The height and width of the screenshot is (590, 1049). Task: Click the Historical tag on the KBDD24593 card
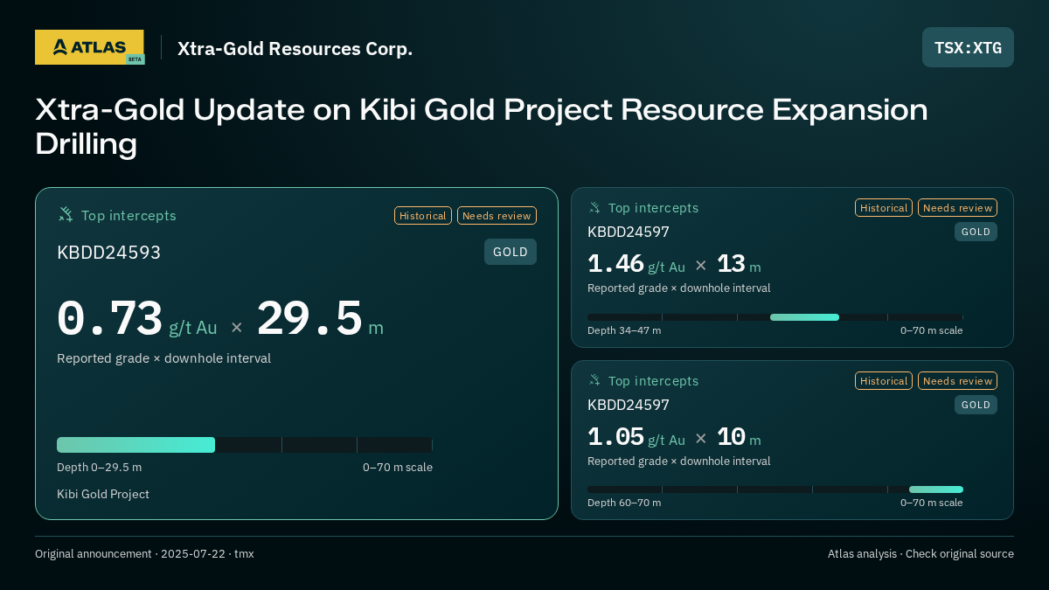[423, 215]
